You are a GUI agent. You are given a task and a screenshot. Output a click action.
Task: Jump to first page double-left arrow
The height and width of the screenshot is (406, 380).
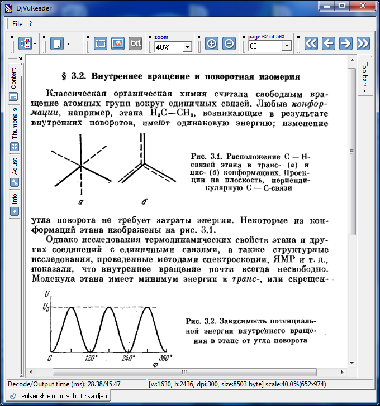tap(311, 43)
